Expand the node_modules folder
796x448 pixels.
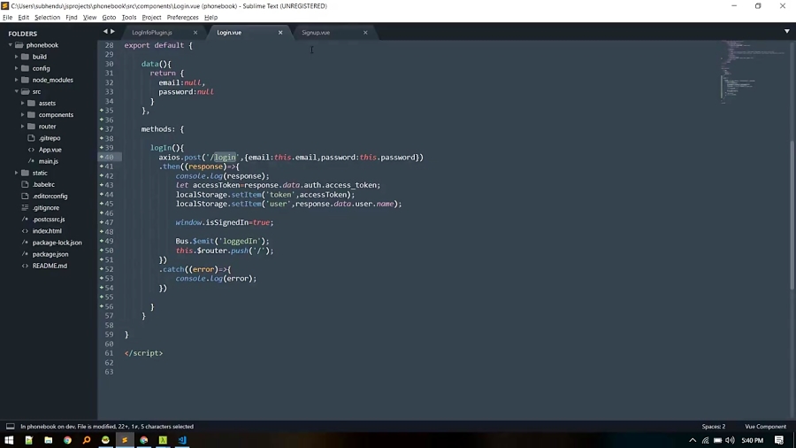click(16, 80)
